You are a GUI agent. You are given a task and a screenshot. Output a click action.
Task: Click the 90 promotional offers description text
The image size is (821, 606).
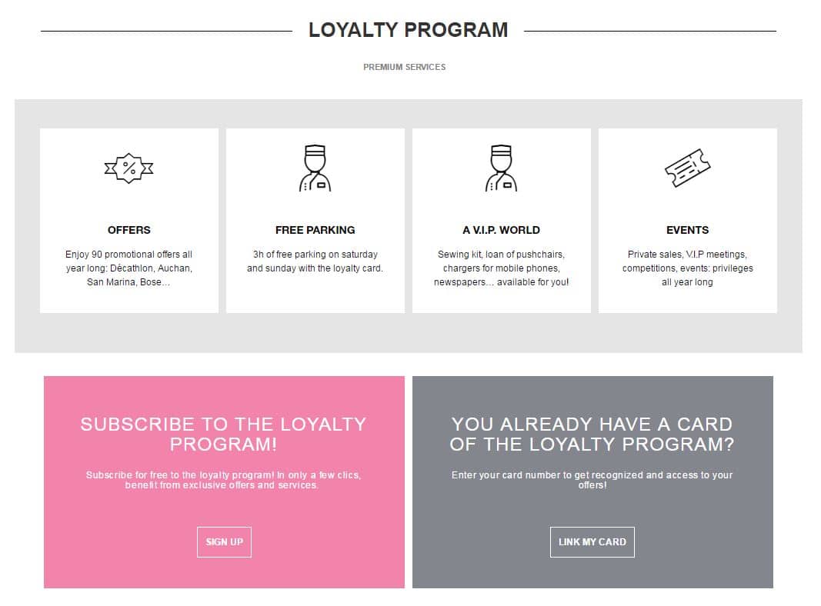[129, 268]
